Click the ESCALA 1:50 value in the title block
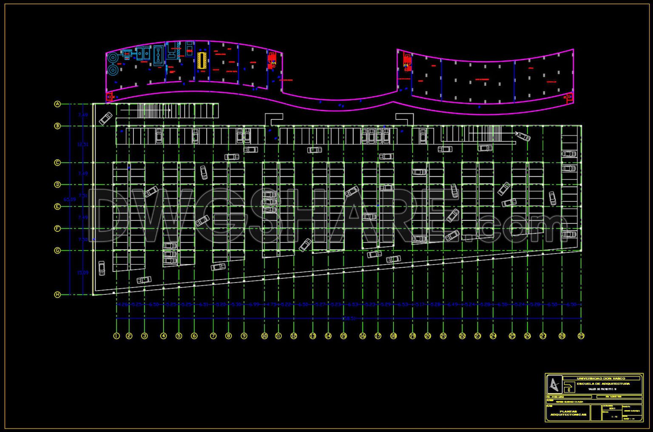This screenshot has height=432, width=653. coord(615,416)
